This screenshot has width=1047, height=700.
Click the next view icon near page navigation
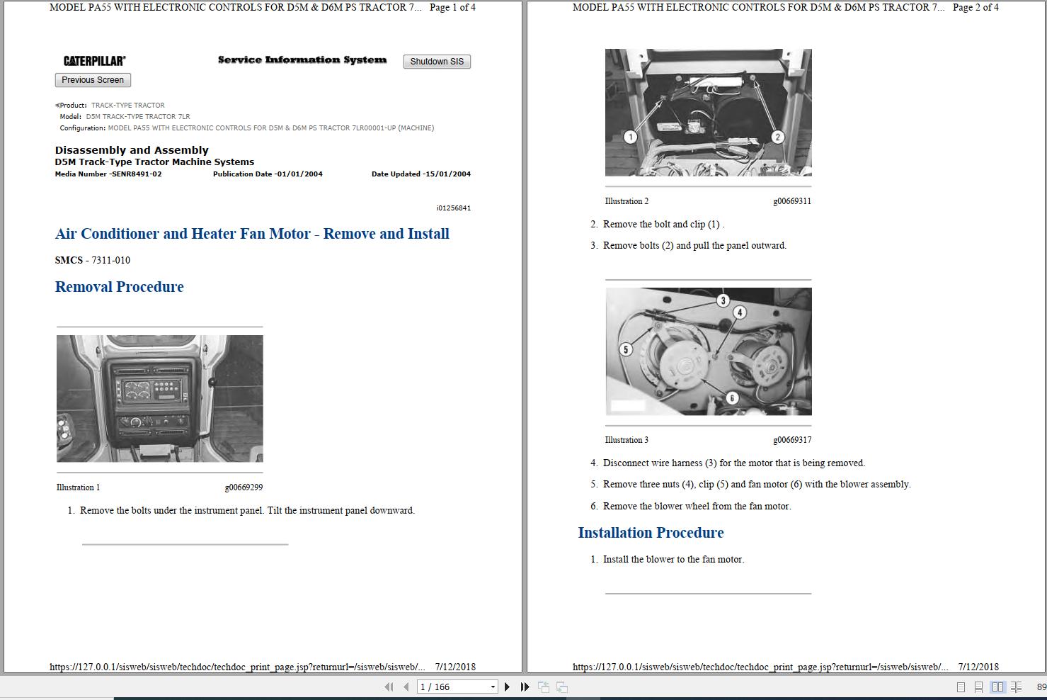click(561, 687)
